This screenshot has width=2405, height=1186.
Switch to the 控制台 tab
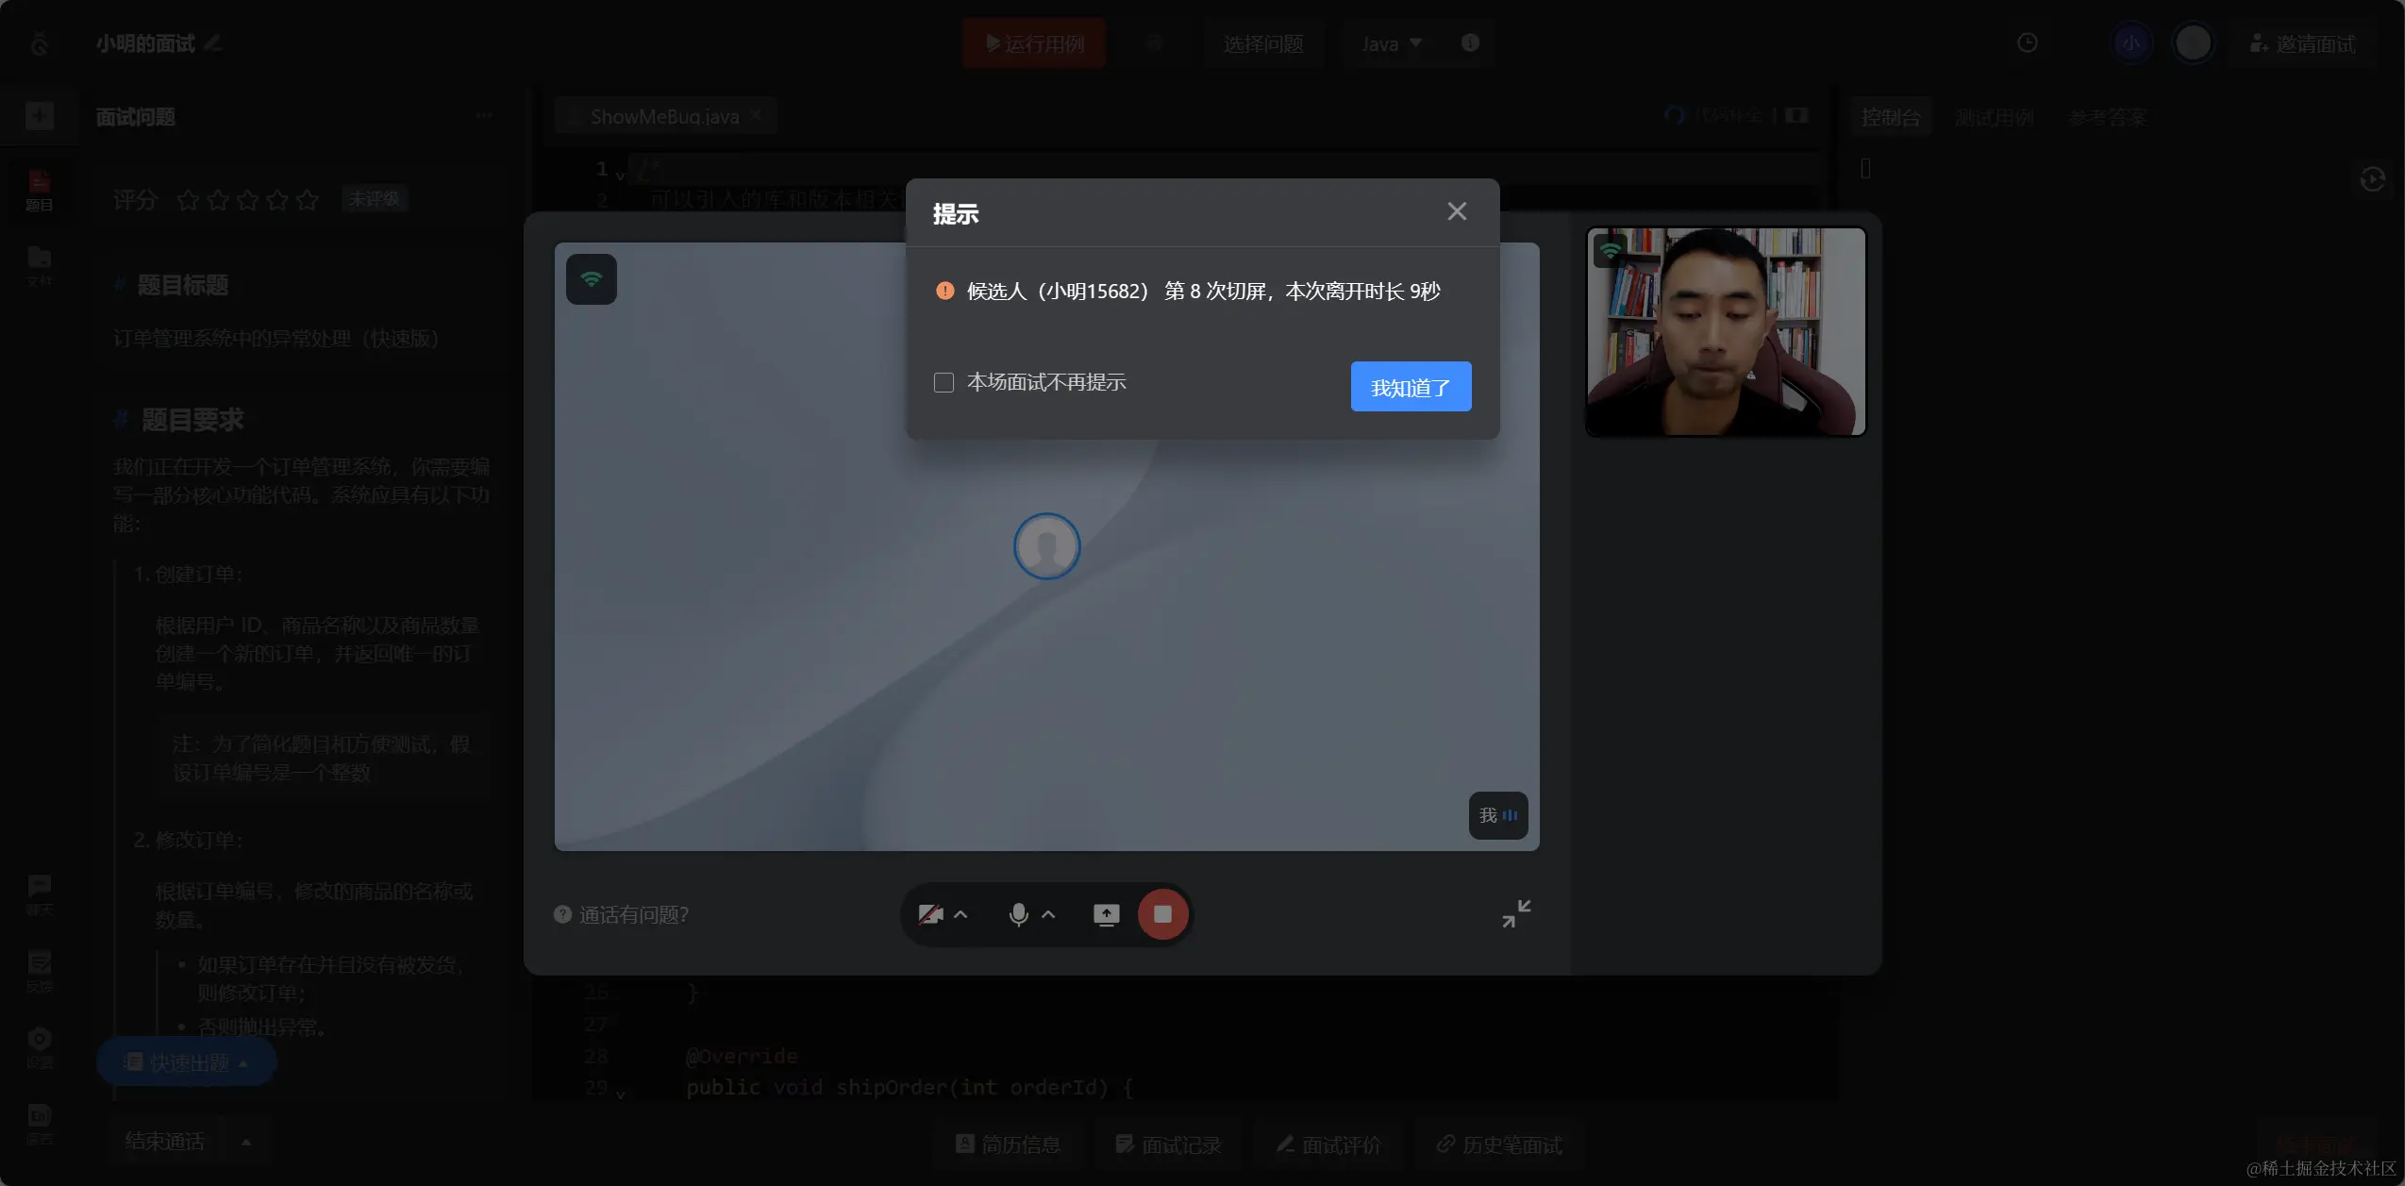1890,117
